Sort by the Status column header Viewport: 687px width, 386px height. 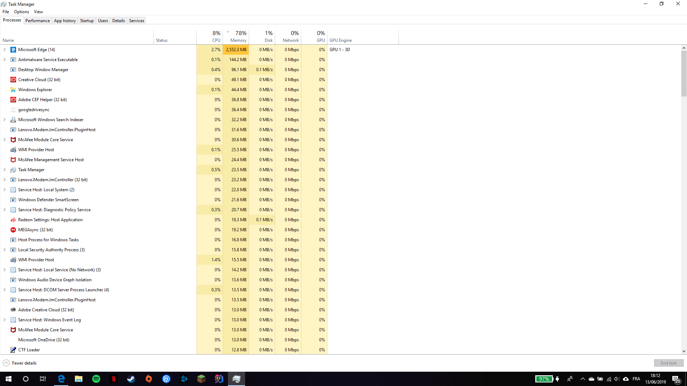(x=175, y=37)
